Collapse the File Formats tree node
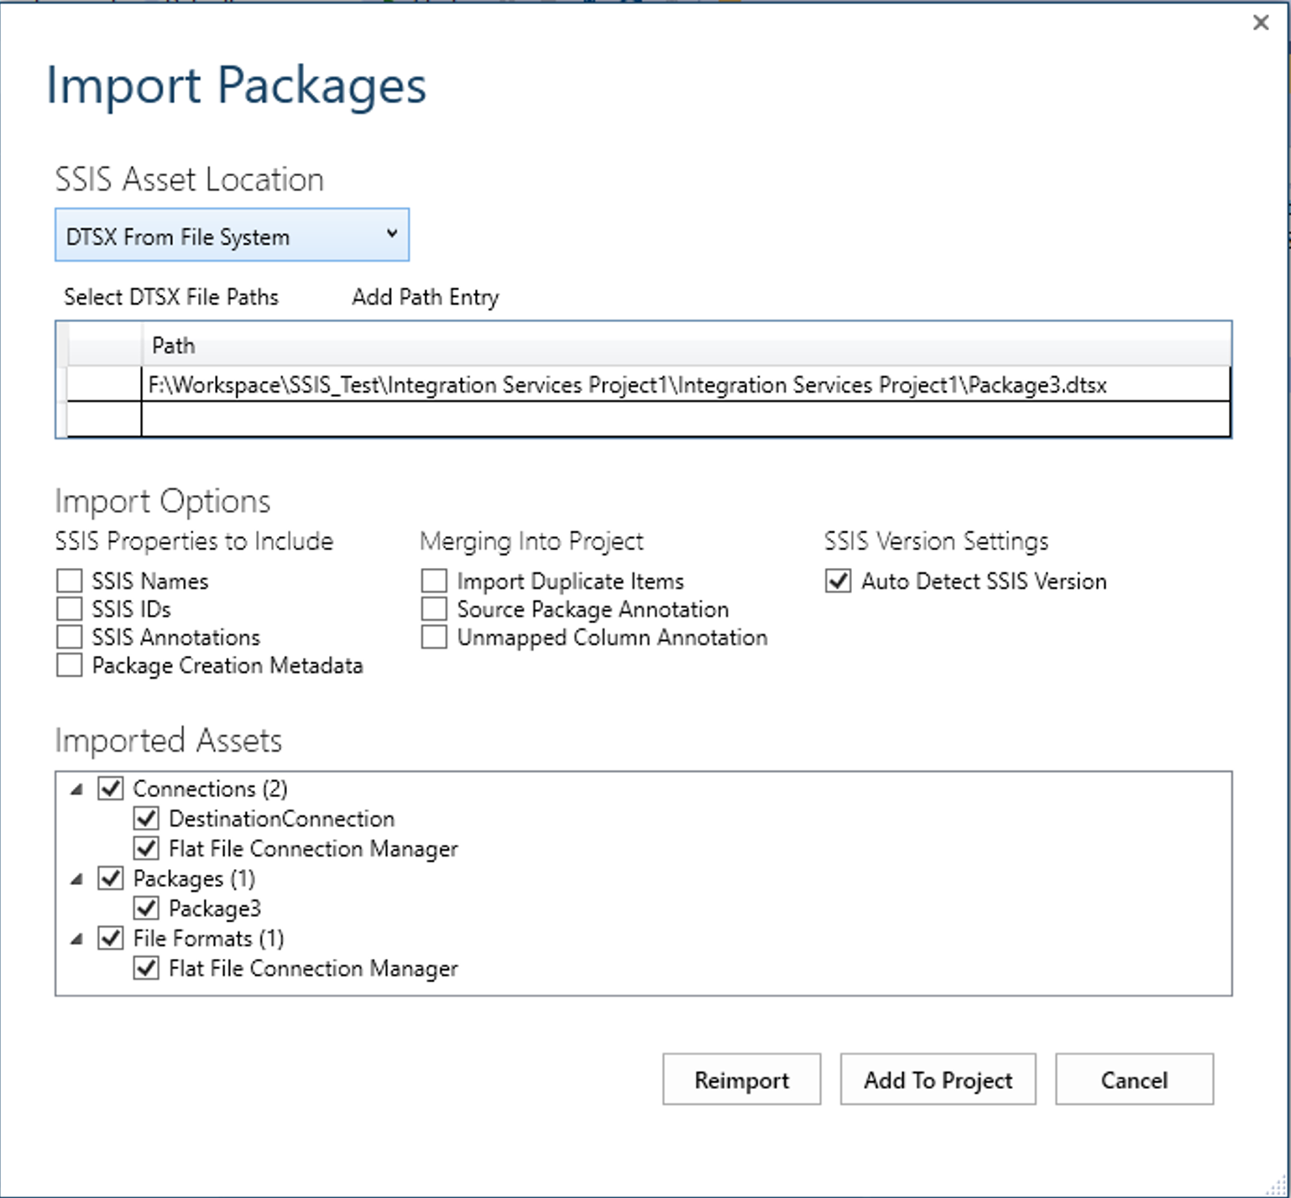Viewport: 1291px width, 1198px height. coord(77,939)
